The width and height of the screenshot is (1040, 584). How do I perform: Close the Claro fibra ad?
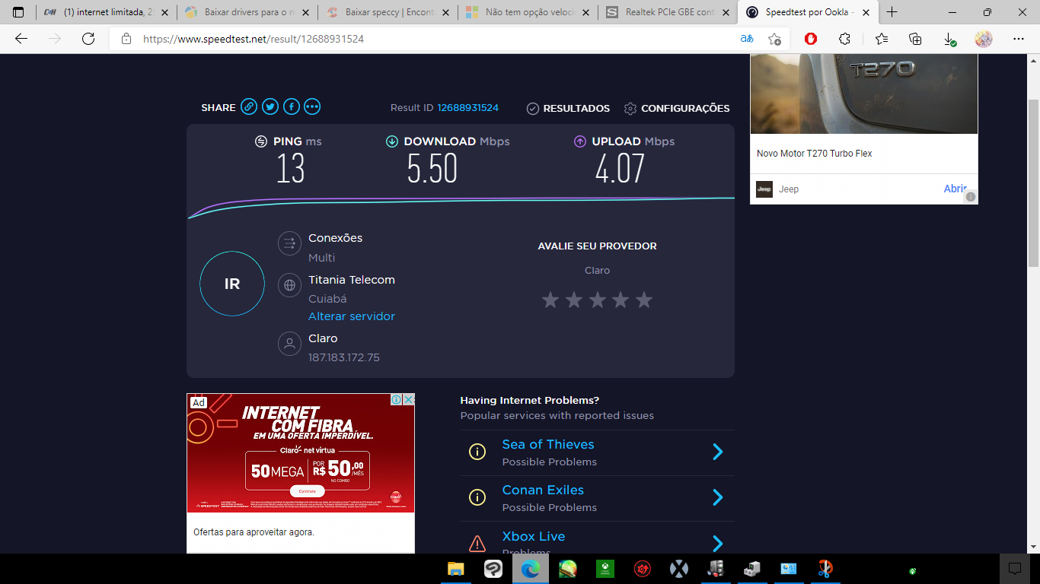(409, 399)
